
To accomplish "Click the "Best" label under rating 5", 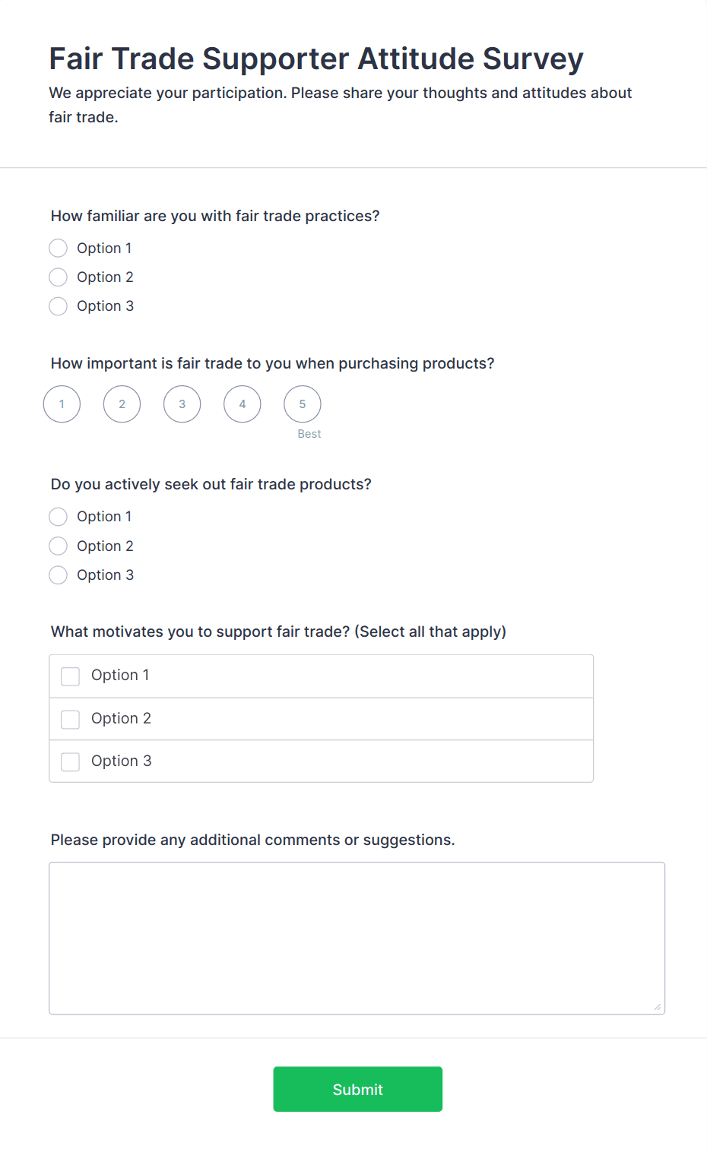I will coord(309,434).
